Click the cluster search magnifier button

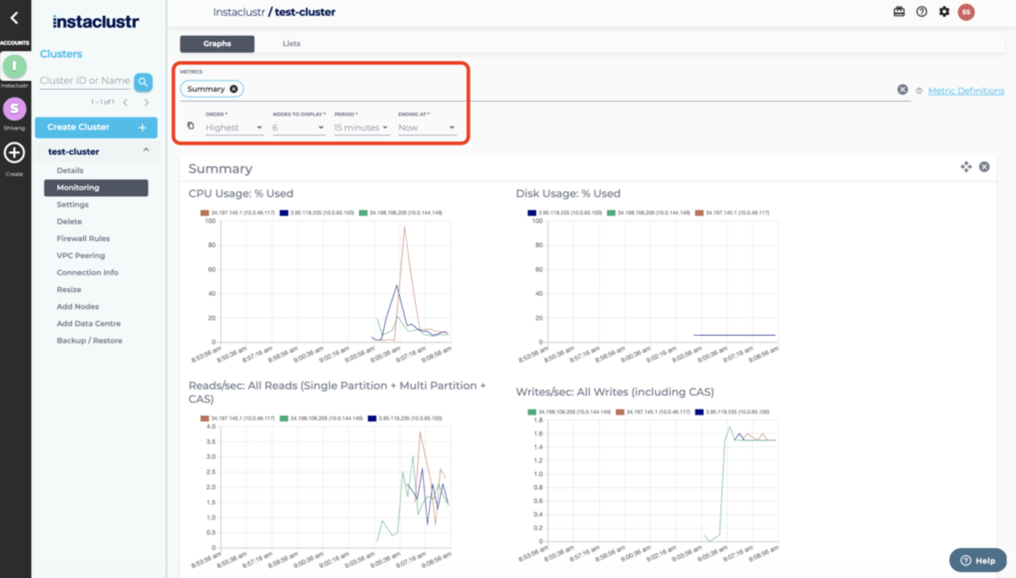(x=143, y=82)
